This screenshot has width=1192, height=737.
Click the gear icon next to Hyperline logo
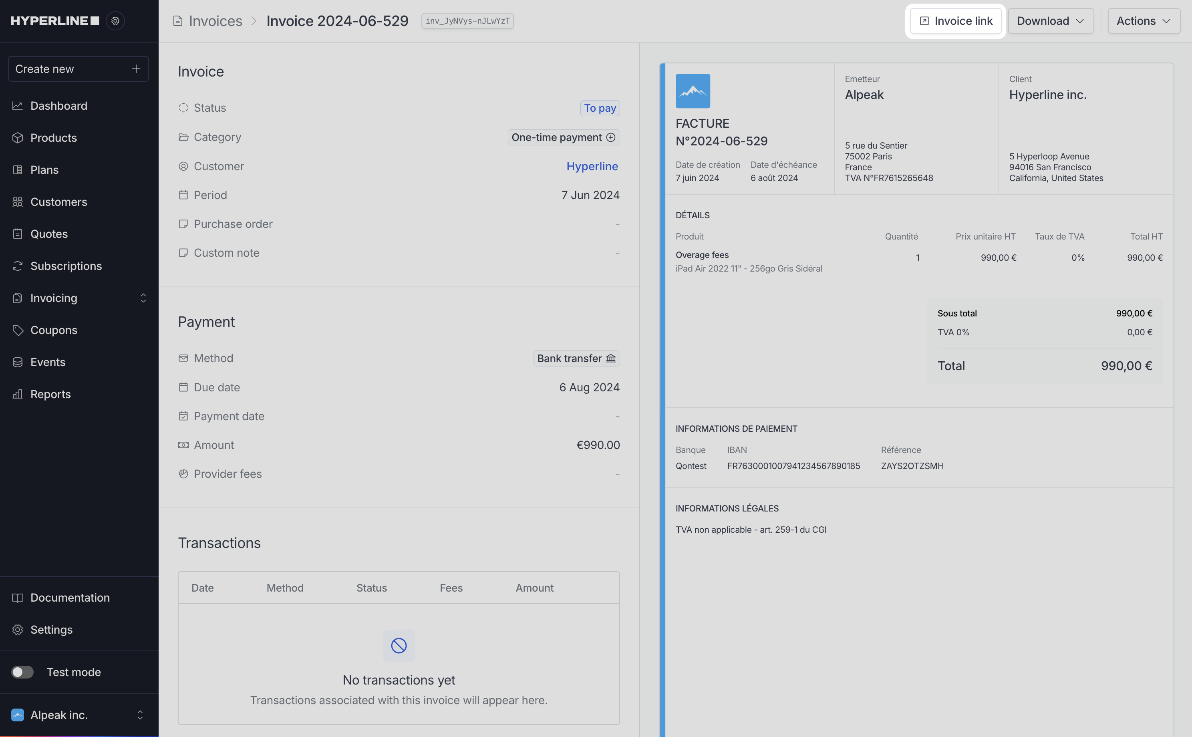115,21
